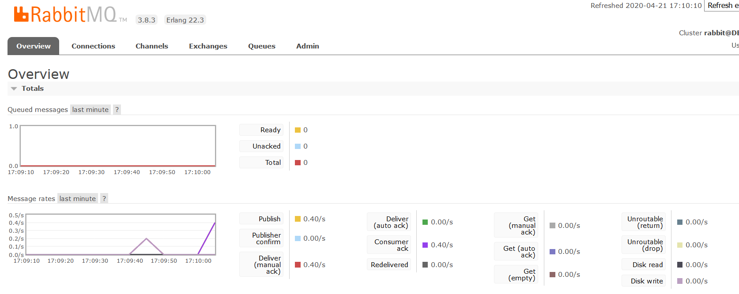Screen dimensions: 739x294
Task: Click the red Deliver manual ack swatch
Action: (298, 265)
